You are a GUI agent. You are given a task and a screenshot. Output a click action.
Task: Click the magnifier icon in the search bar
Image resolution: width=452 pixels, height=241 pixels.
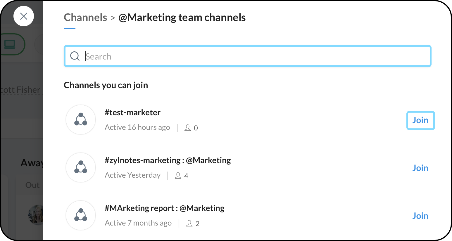pos(75,56)
